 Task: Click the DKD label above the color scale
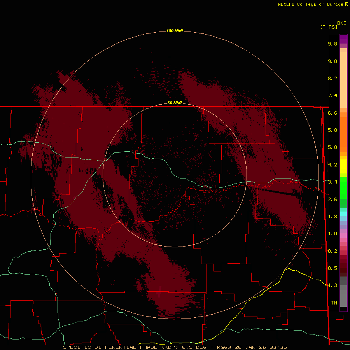coord(341,23)
